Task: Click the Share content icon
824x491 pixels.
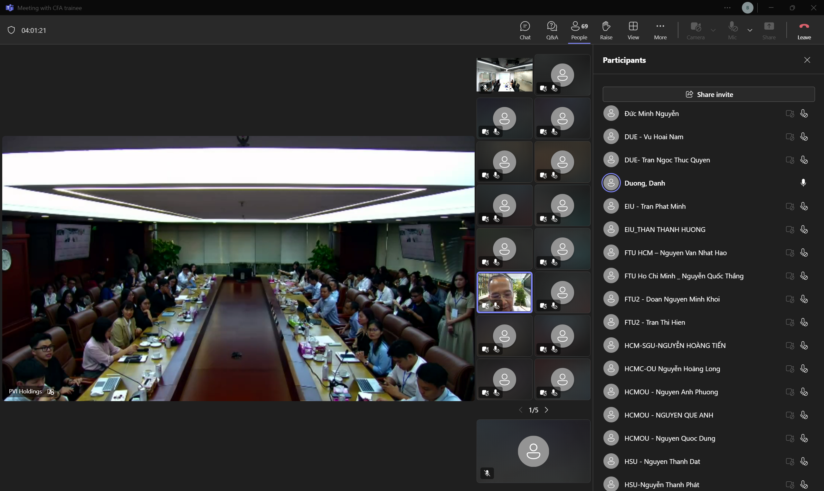Action: (769, 30)
